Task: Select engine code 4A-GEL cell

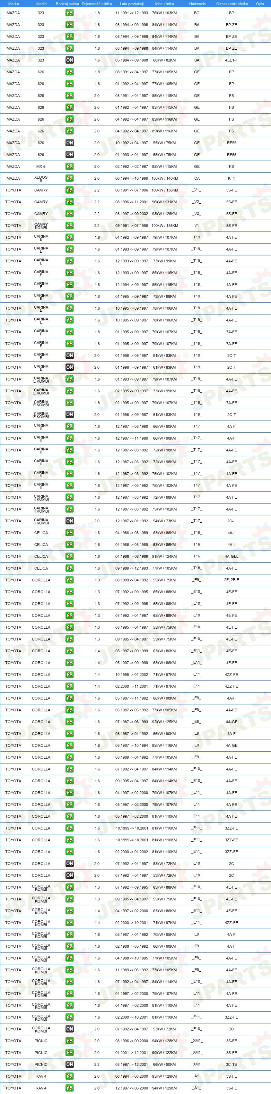Action: pyautogui.click(x=231, y=556)
